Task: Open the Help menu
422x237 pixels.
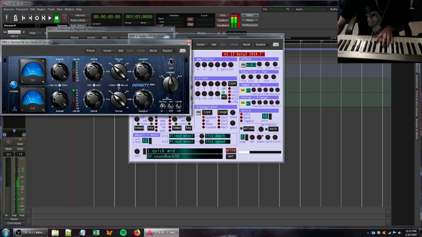Action: coord(79,9)
